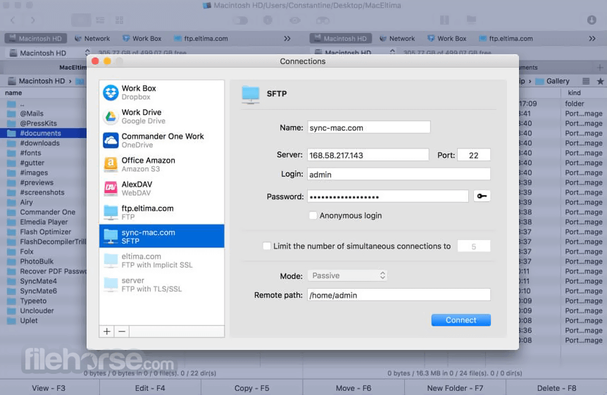This screenshot has height=395, width=607.
Task: Open the Mode Passive dropdown
Action: 348,276
